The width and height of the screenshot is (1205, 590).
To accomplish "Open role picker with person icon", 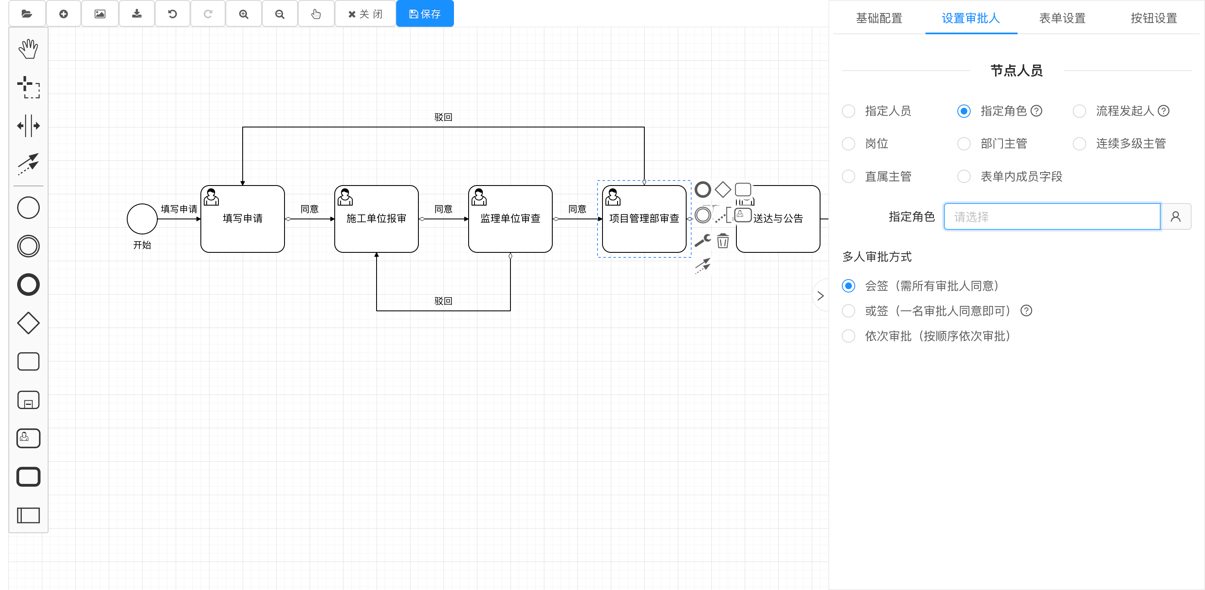I will [1176, 217].
